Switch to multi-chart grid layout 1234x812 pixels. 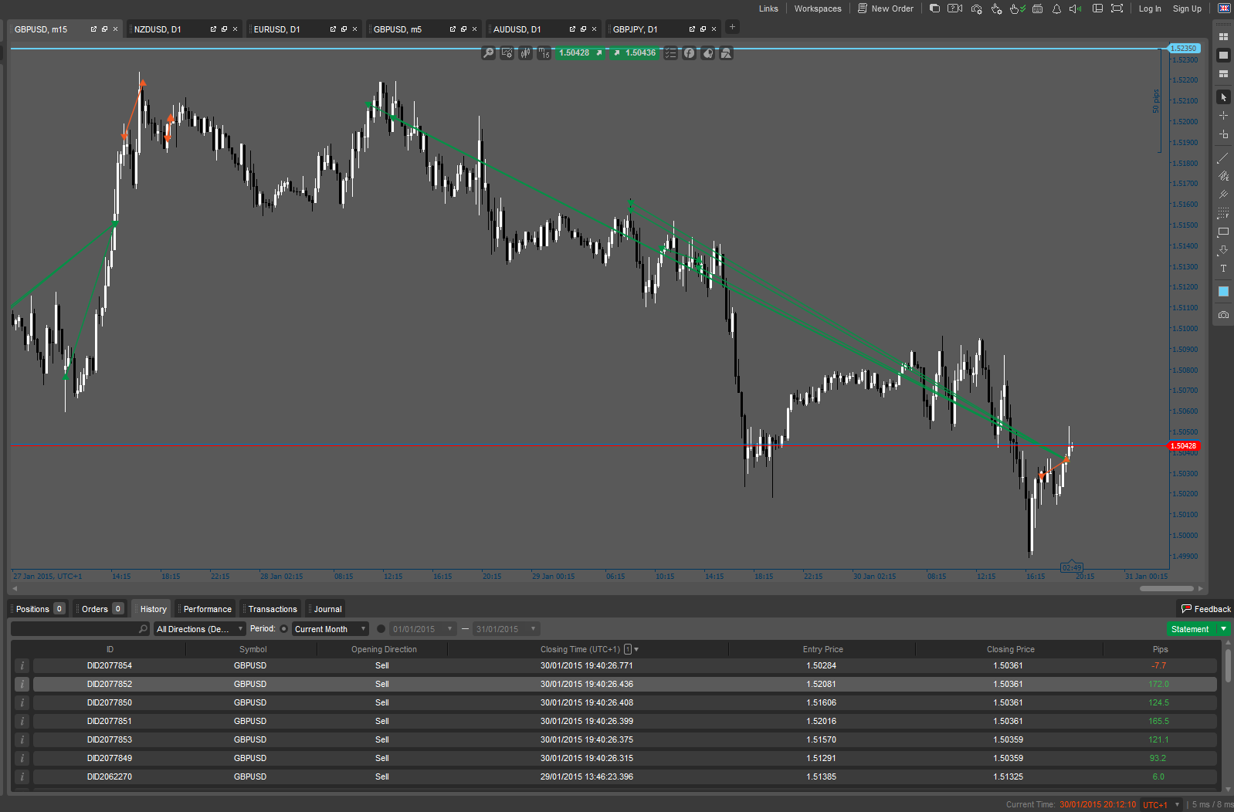point(1223,36)
